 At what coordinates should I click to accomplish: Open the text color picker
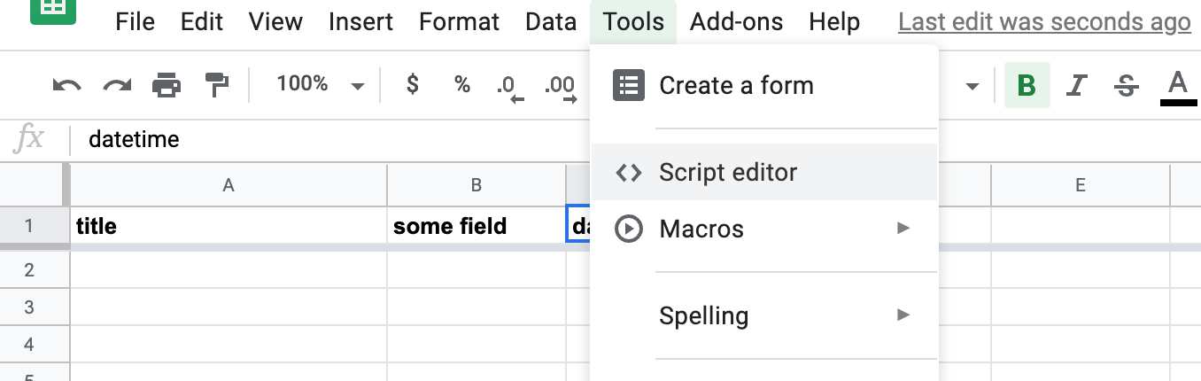point(1178,87)
